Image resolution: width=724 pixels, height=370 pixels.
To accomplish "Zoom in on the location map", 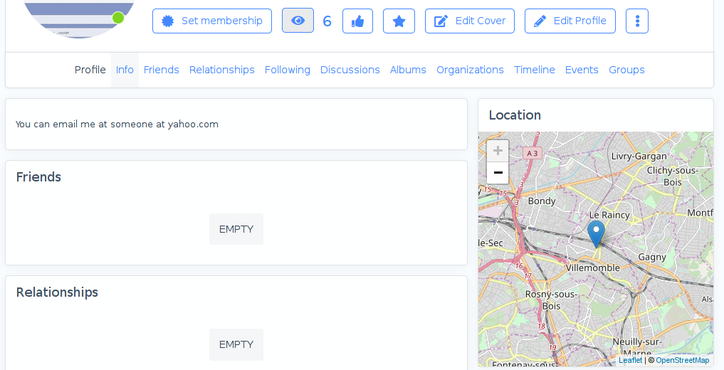I will click(x=498, y=151).
